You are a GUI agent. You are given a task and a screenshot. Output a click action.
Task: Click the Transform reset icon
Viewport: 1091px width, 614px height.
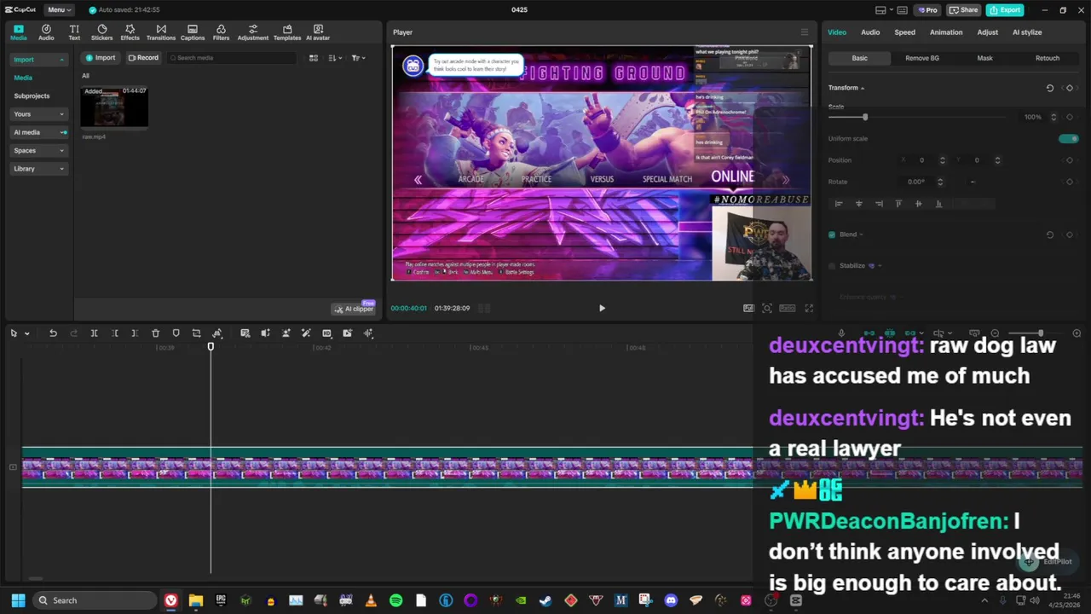[x=1050, y=88]
